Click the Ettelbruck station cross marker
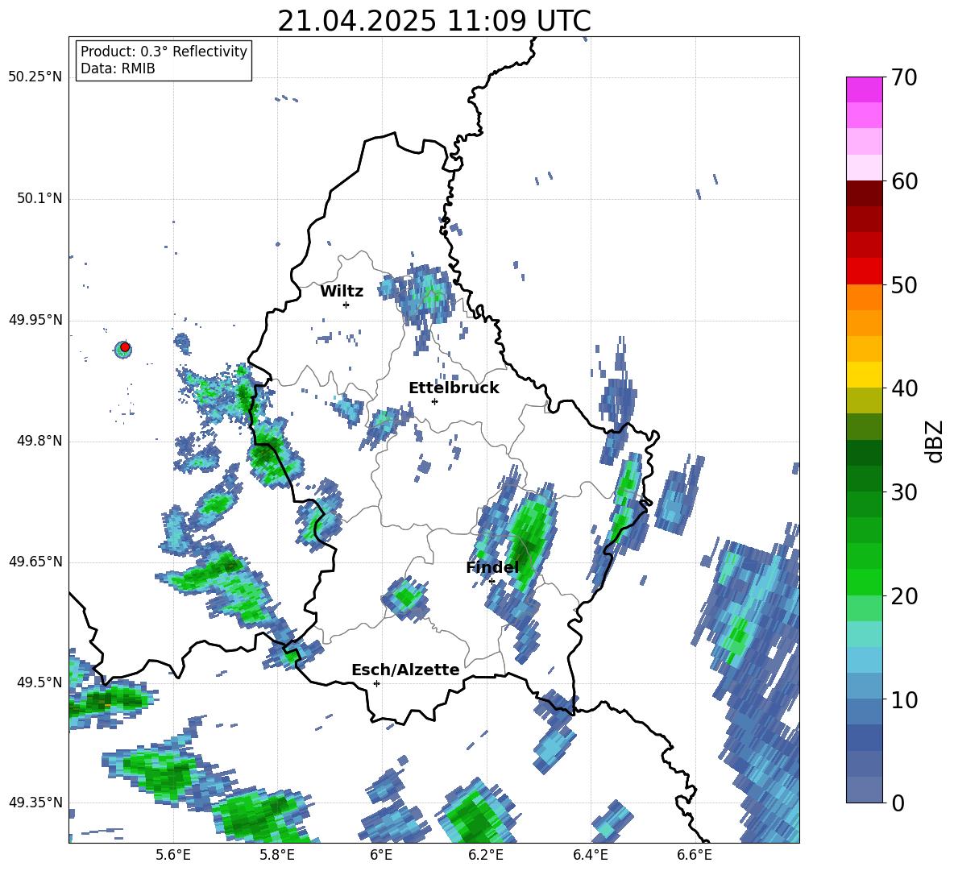Image resolution: width=954 pixels, height=871 pixels. [x=434, y=401]
